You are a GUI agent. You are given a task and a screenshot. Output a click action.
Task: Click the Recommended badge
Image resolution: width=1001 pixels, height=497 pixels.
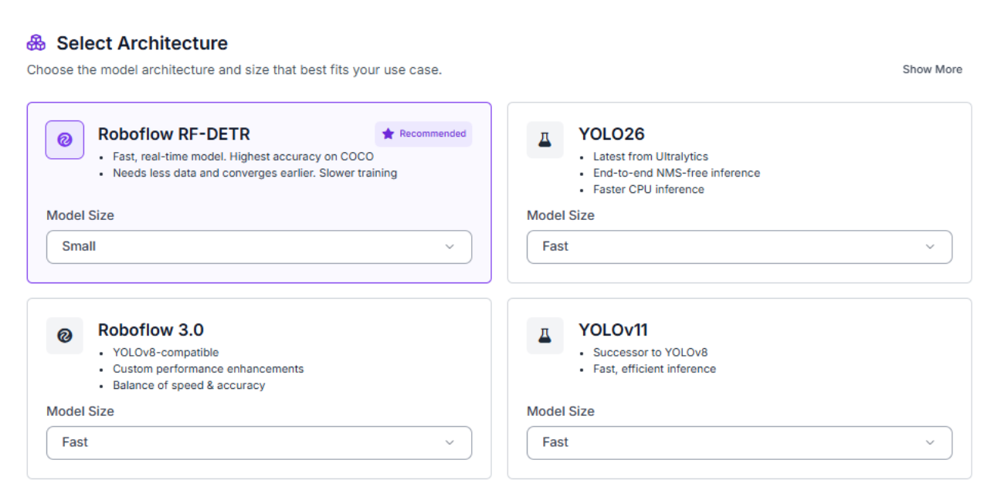point(424,134)
